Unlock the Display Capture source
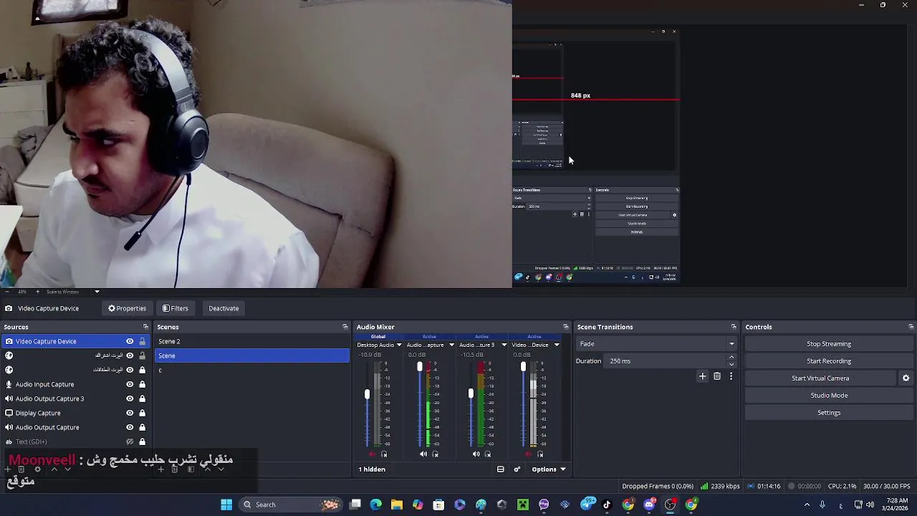The height and width of the screenshot is (516, 917). [142, 413]
